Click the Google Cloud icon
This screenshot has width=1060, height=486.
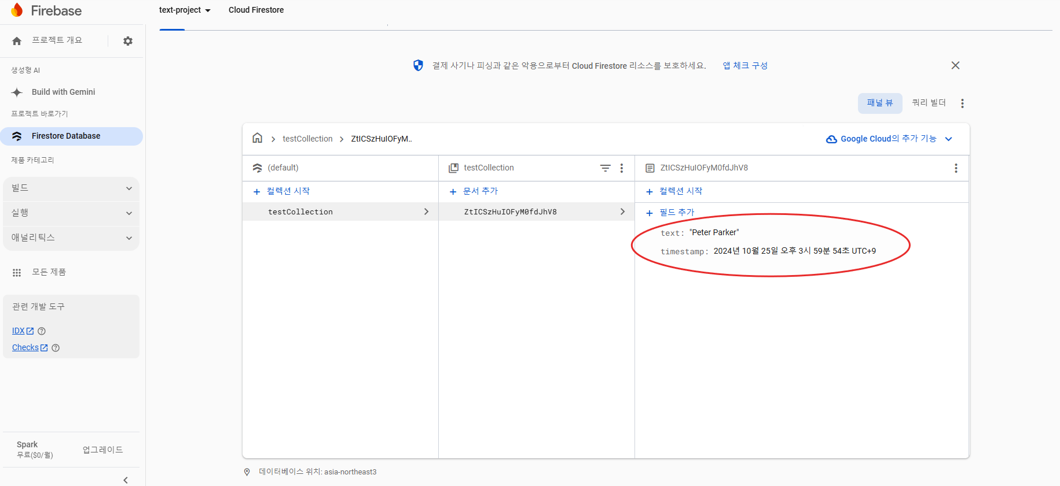[x=831, y=139]
